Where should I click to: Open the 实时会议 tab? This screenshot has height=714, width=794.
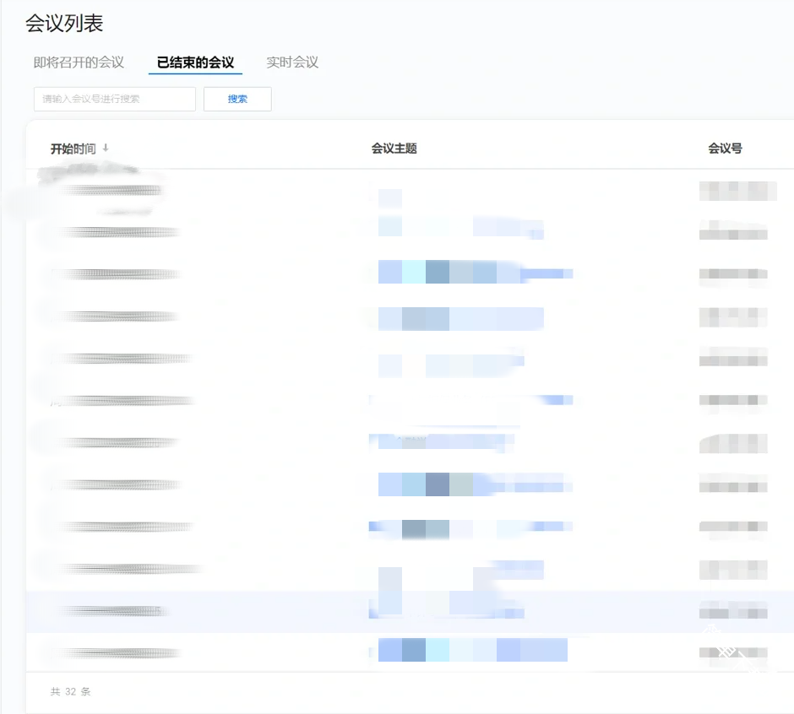pyautogui.click(x=292, y=62)
